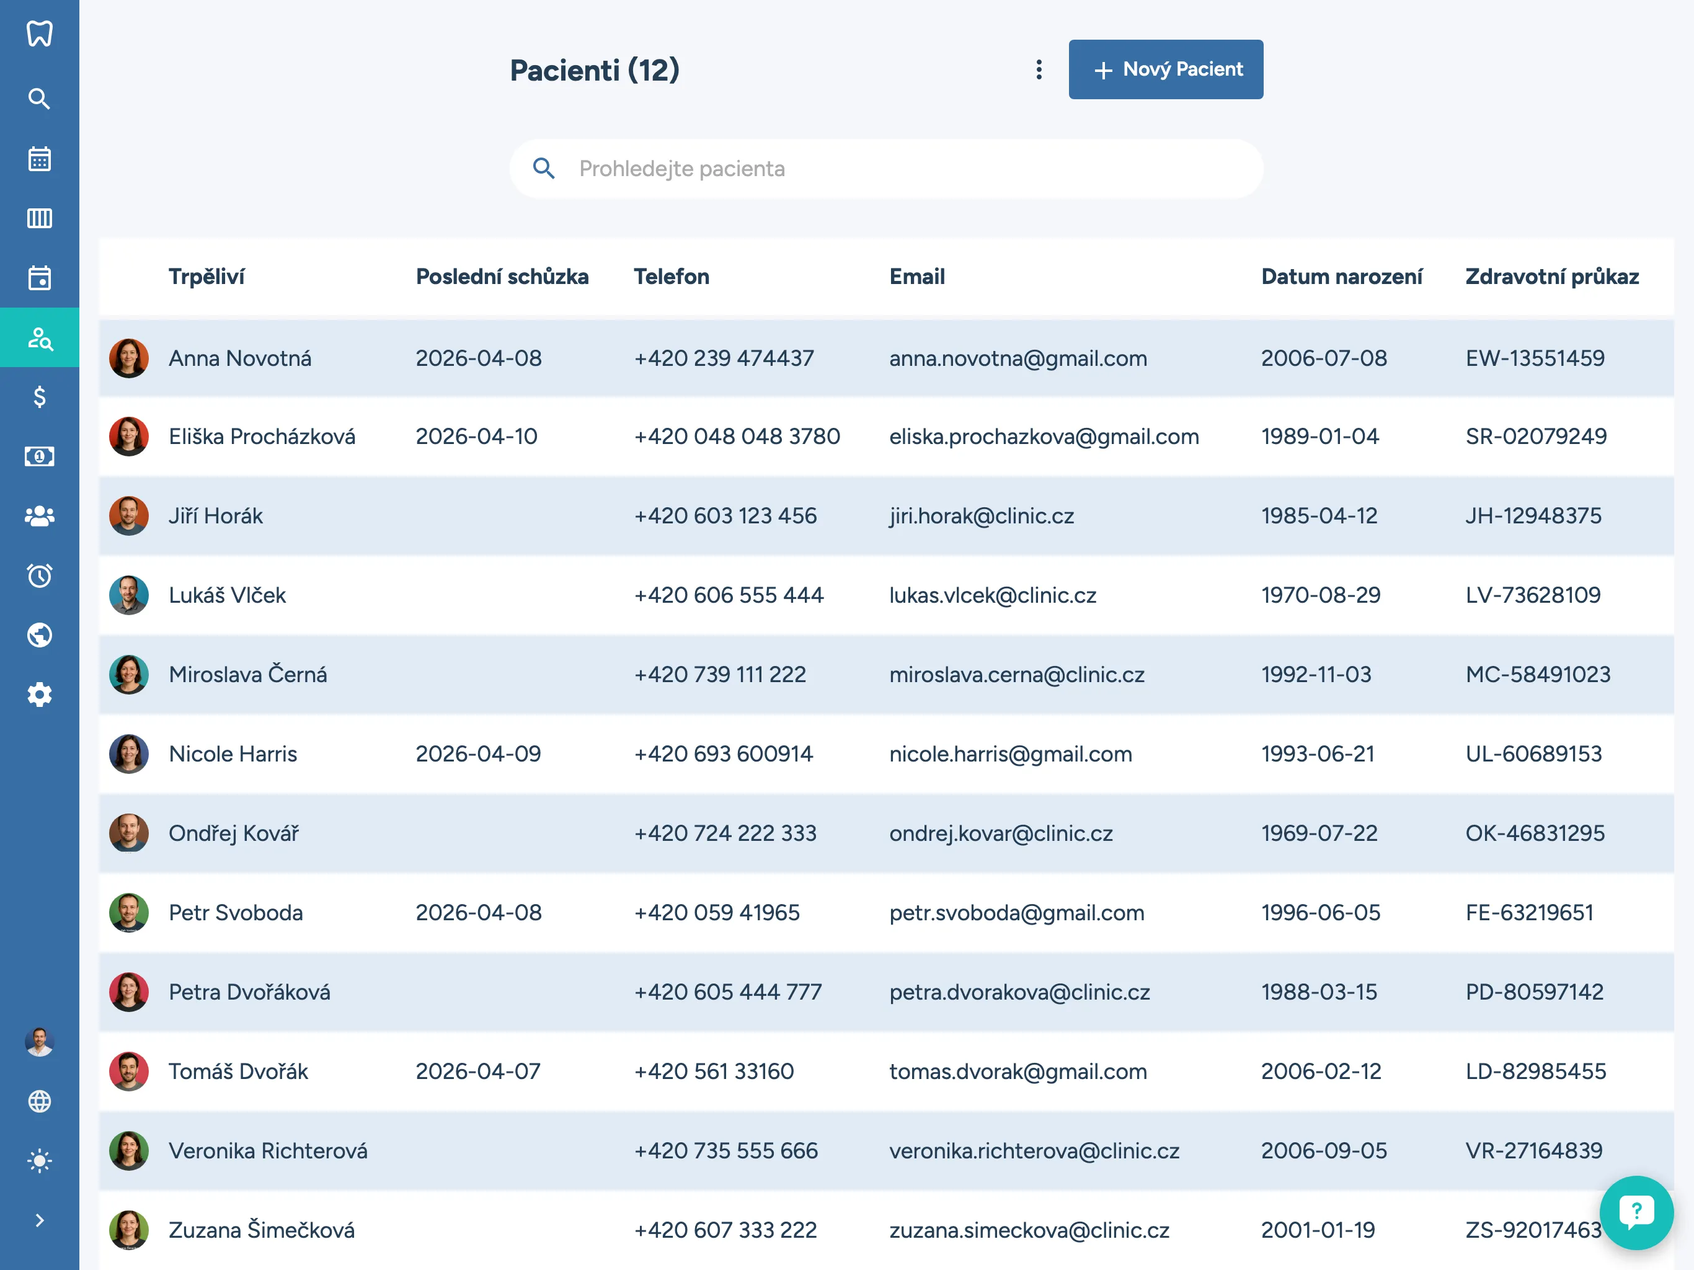Open the dollar sign finance icon
Viewport: 1694px width, 1270px height.
(x=39, y=397)
